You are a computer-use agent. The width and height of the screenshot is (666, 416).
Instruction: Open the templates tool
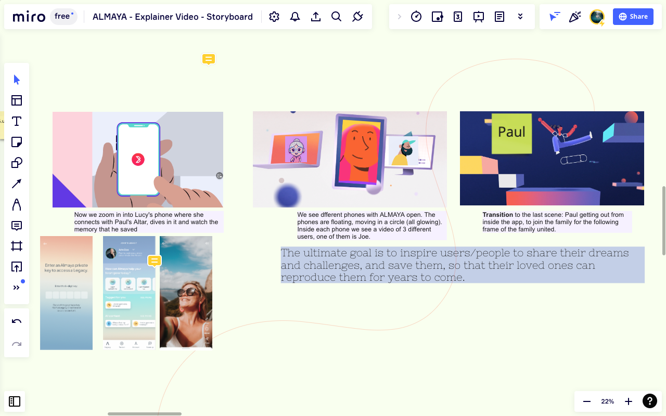click(x=17, y=100)
